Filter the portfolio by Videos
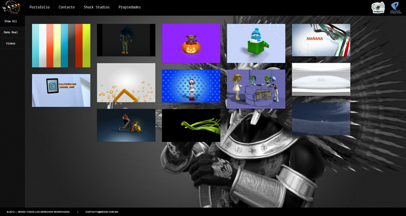This screenshot has height=216, width=406. click(x=11, y=44)
